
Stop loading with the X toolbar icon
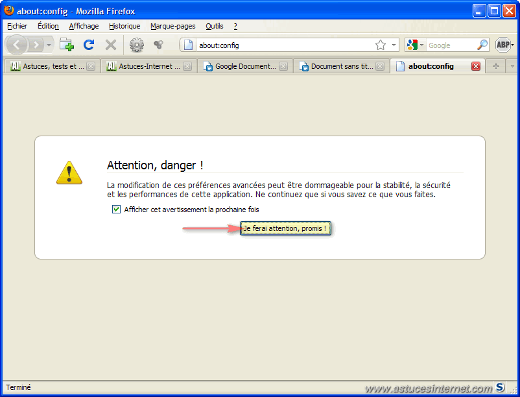point(111,45)
